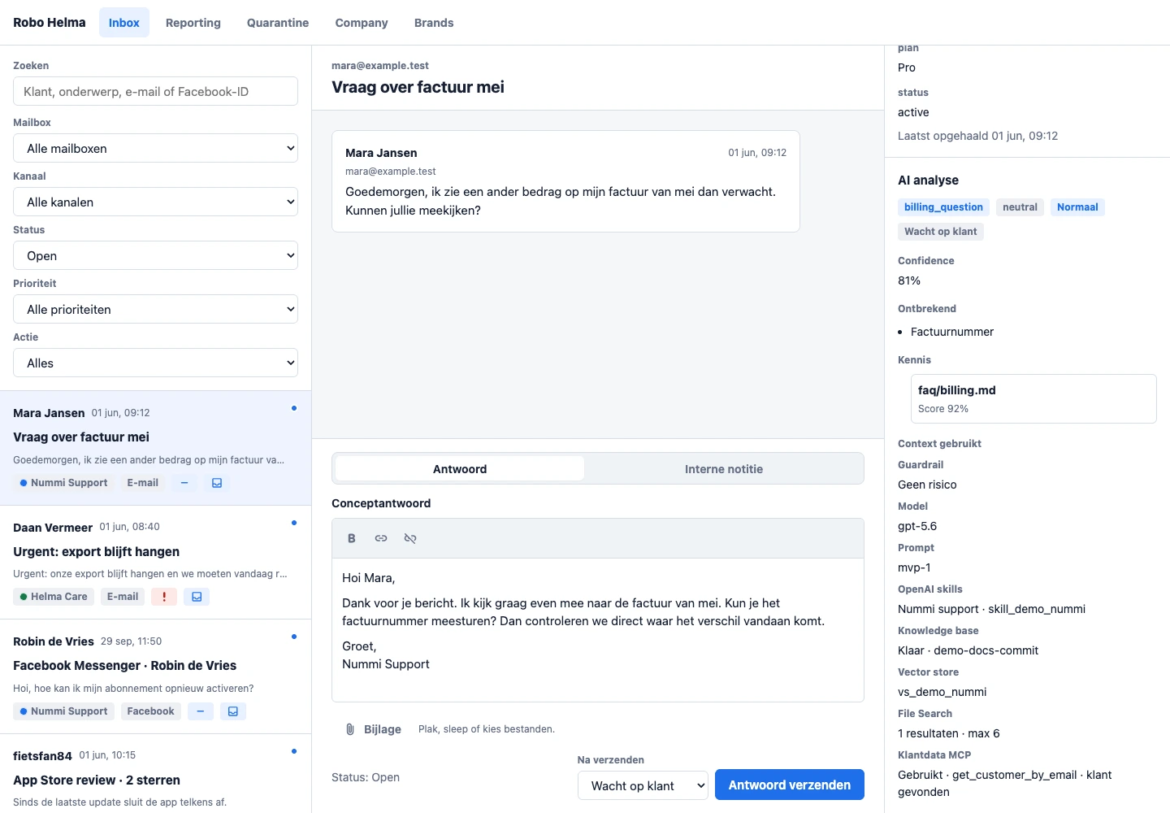The image size is (1170, 813).
Task: Go to the Quarantine tab
Action: 278,23
